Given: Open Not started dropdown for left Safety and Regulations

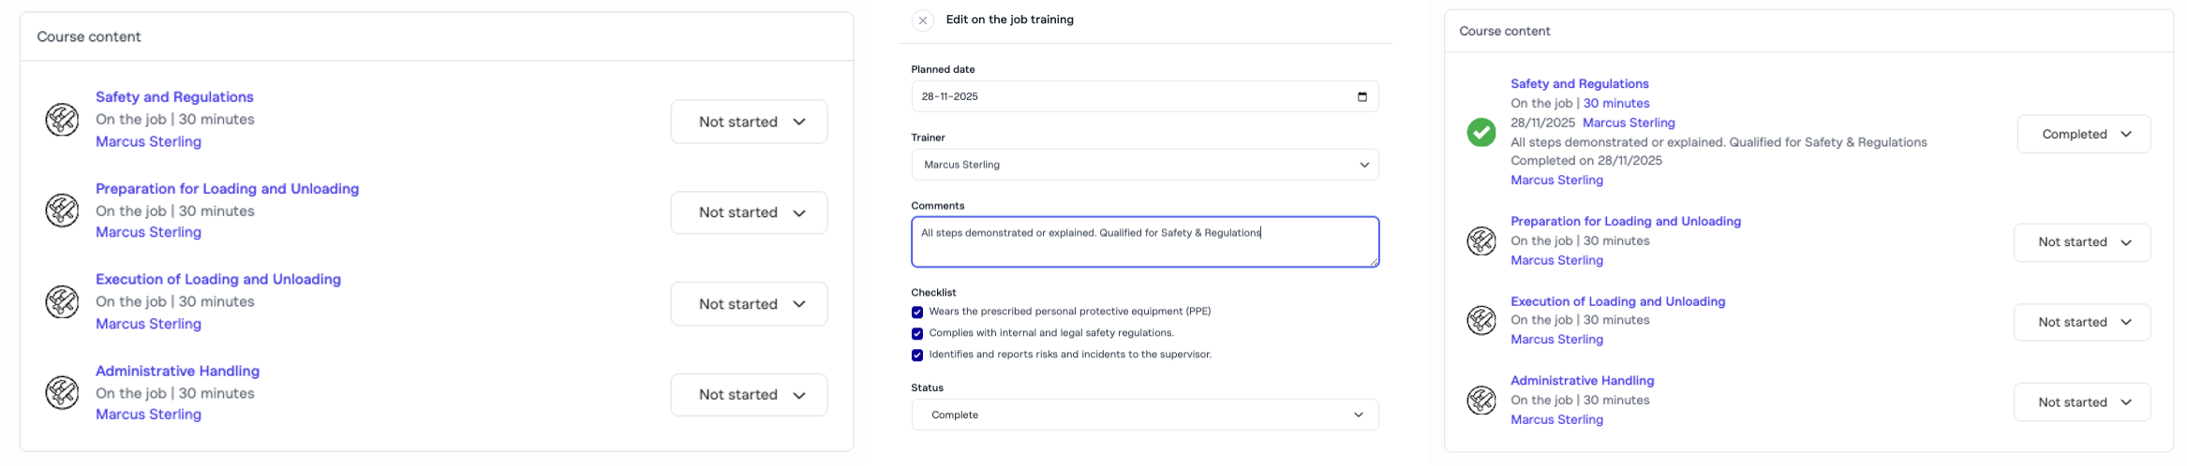Looking at the screenshot, I should pos(749,122).
